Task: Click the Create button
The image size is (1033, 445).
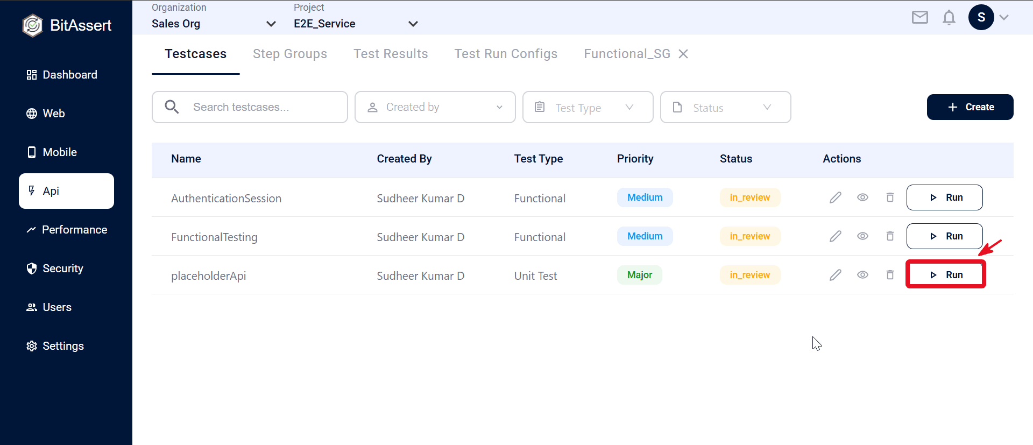Action: (x=970, y=107)
